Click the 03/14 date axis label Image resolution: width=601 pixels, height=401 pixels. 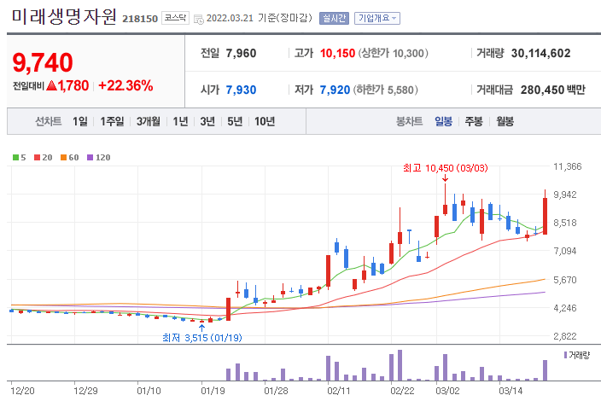pyautogui.click(x=511, y=391)
